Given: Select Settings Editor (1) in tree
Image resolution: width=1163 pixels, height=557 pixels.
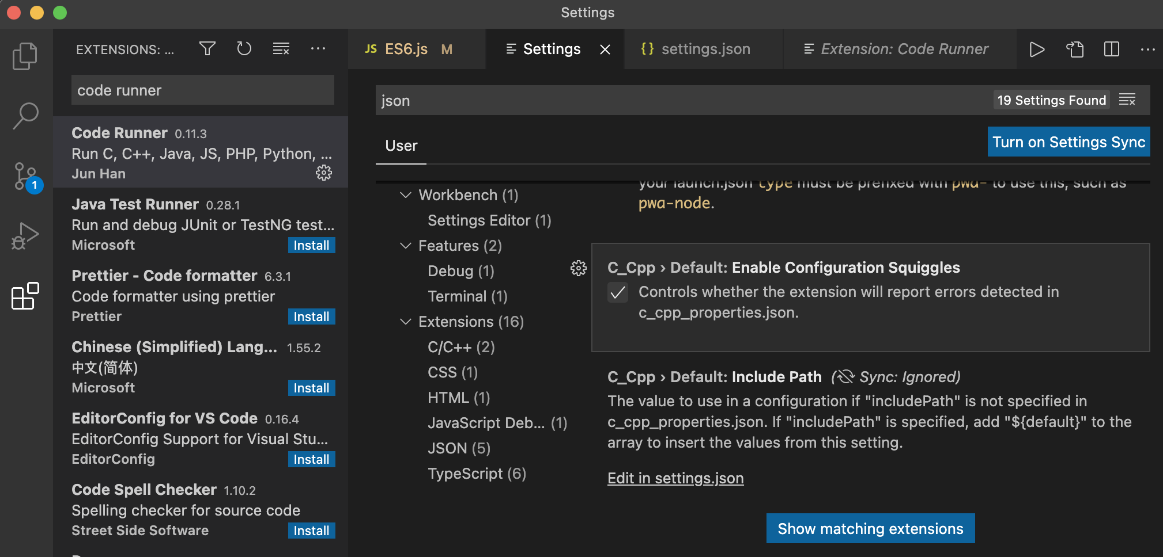Looking at the screenshot, I should [x=489, y=220].
